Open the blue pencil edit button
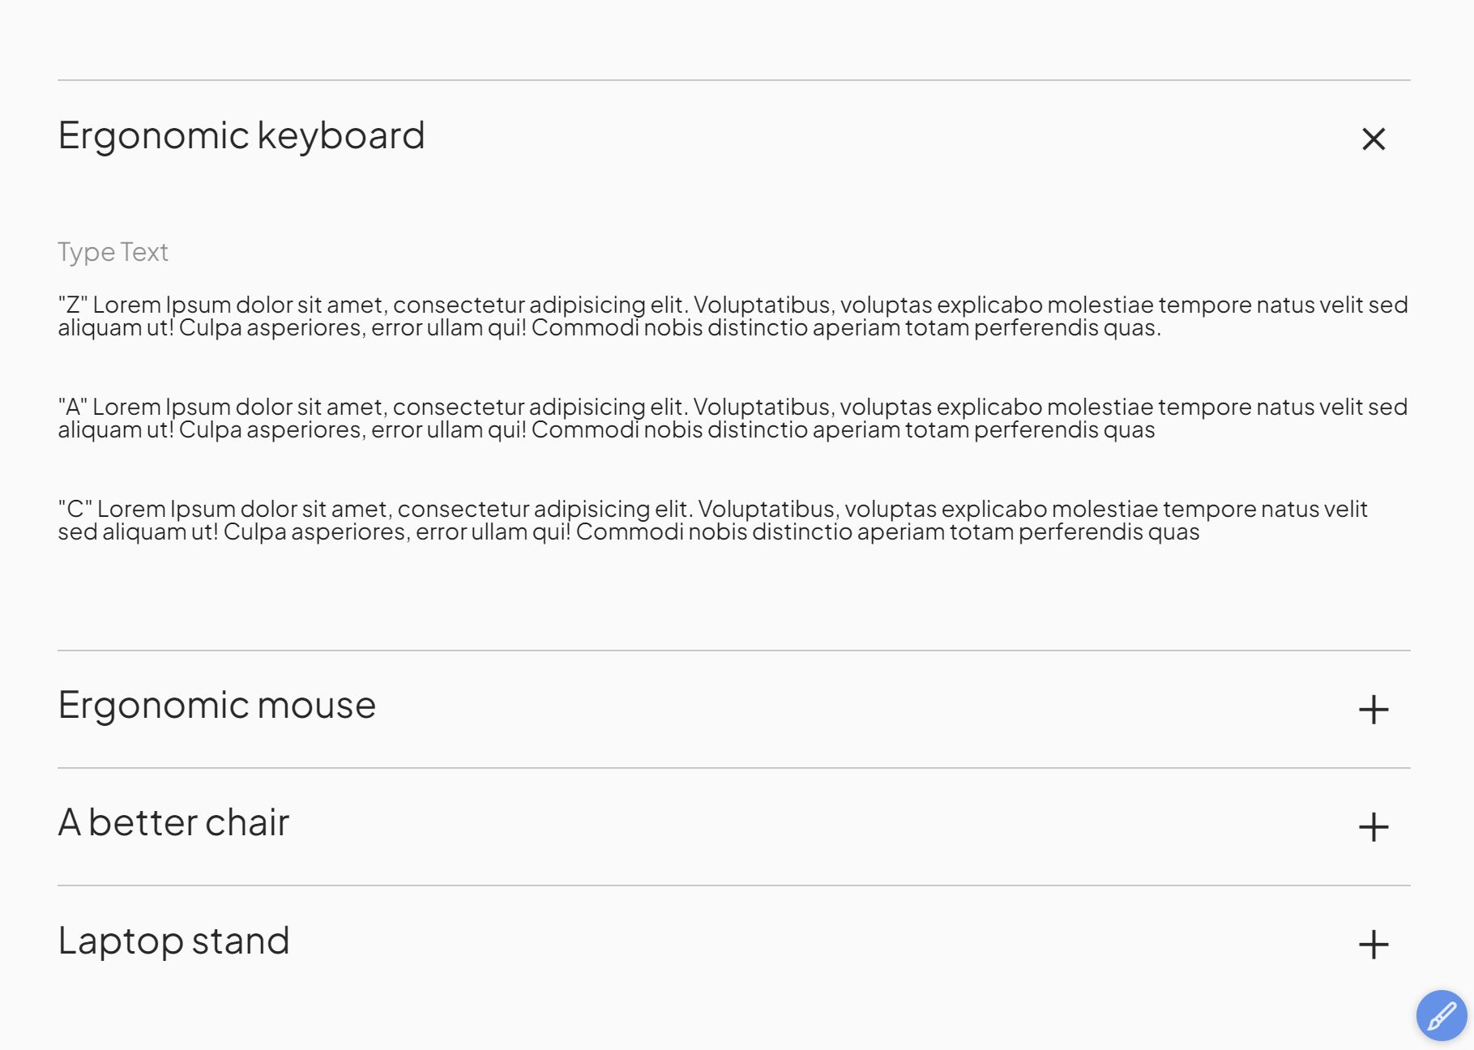Screen dimensions: 1474x1050 point(1441,1015)
